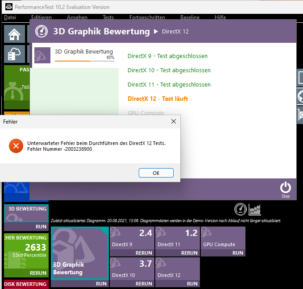The width and height of the screenshot is (303, 289).
Task: Click the 53rd Percentile label
Action: click(29, 255)
